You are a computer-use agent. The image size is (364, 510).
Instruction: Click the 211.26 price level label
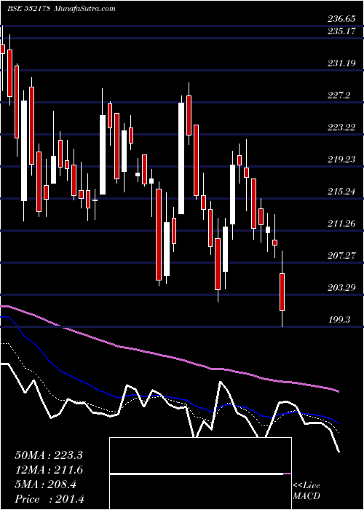pyautogui.click(x=341, y=224)
